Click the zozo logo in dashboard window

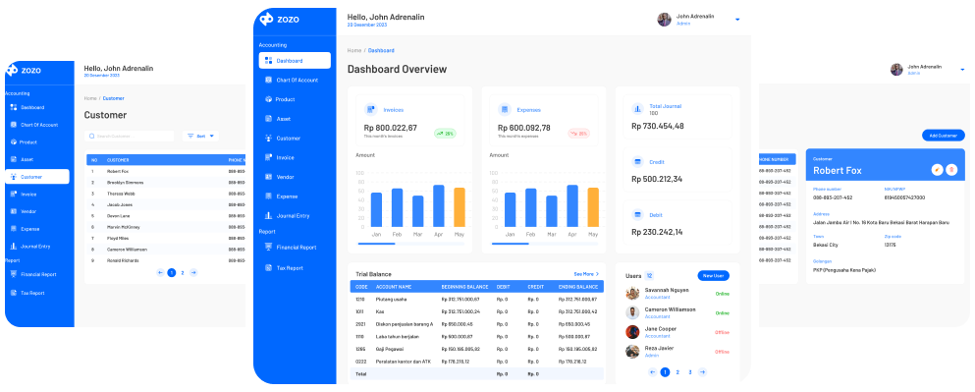280,20
